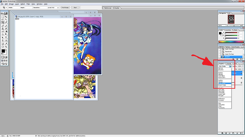The height and width of the screenshot is (137, 245).
Task: Choose Screen blend mode
Action: click(220, 82)
